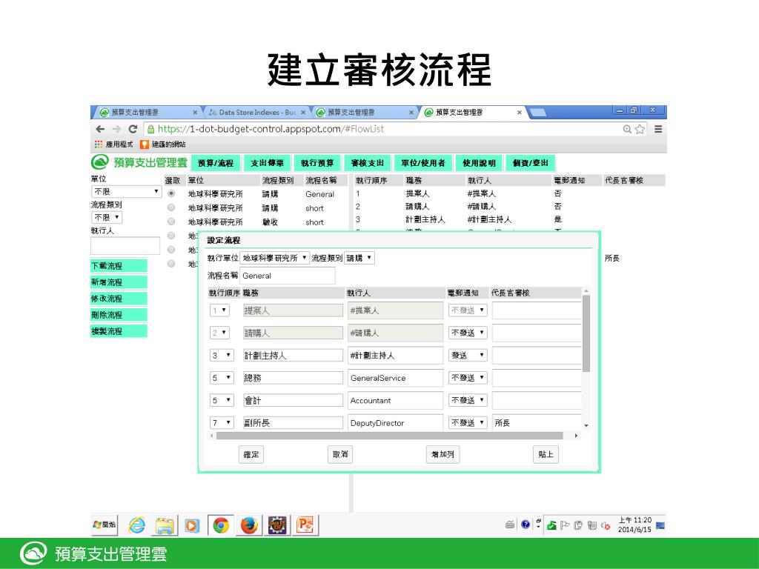This screenshot has height=569, width=759.
Task: Open the 建議的網站 bookmark icon
Action: click(x=145, y=144)
